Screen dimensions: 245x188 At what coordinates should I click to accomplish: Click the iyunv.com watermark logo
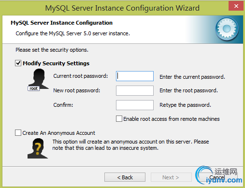point(219,175)
